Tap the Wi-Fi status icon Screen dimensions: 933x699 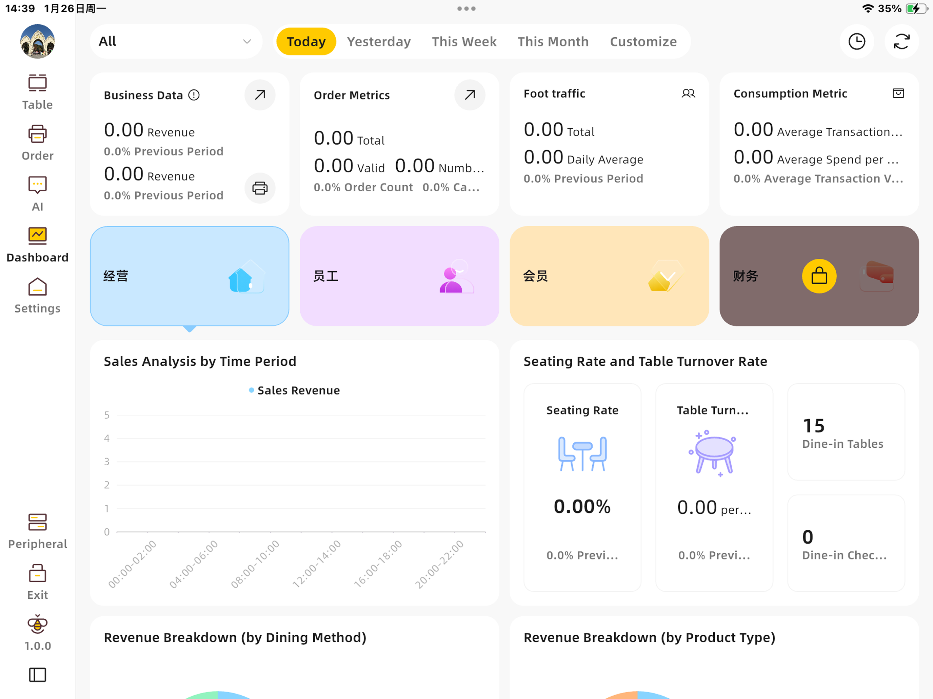click(x=868, y=8)
